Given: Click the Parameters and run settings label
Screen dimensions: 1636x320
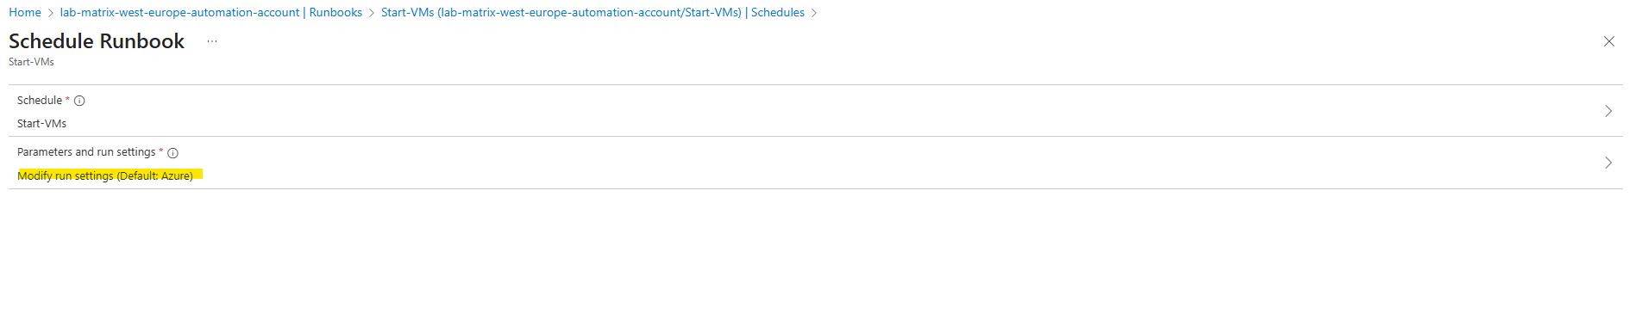Looking at the screenshot, I should coord(86,152).
